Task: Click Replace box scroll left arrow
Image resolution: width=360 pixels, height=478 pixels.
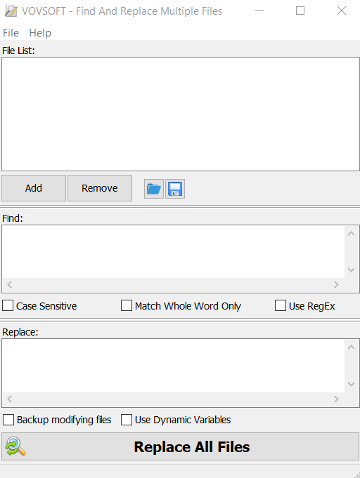Action: [x=10, y=399]
